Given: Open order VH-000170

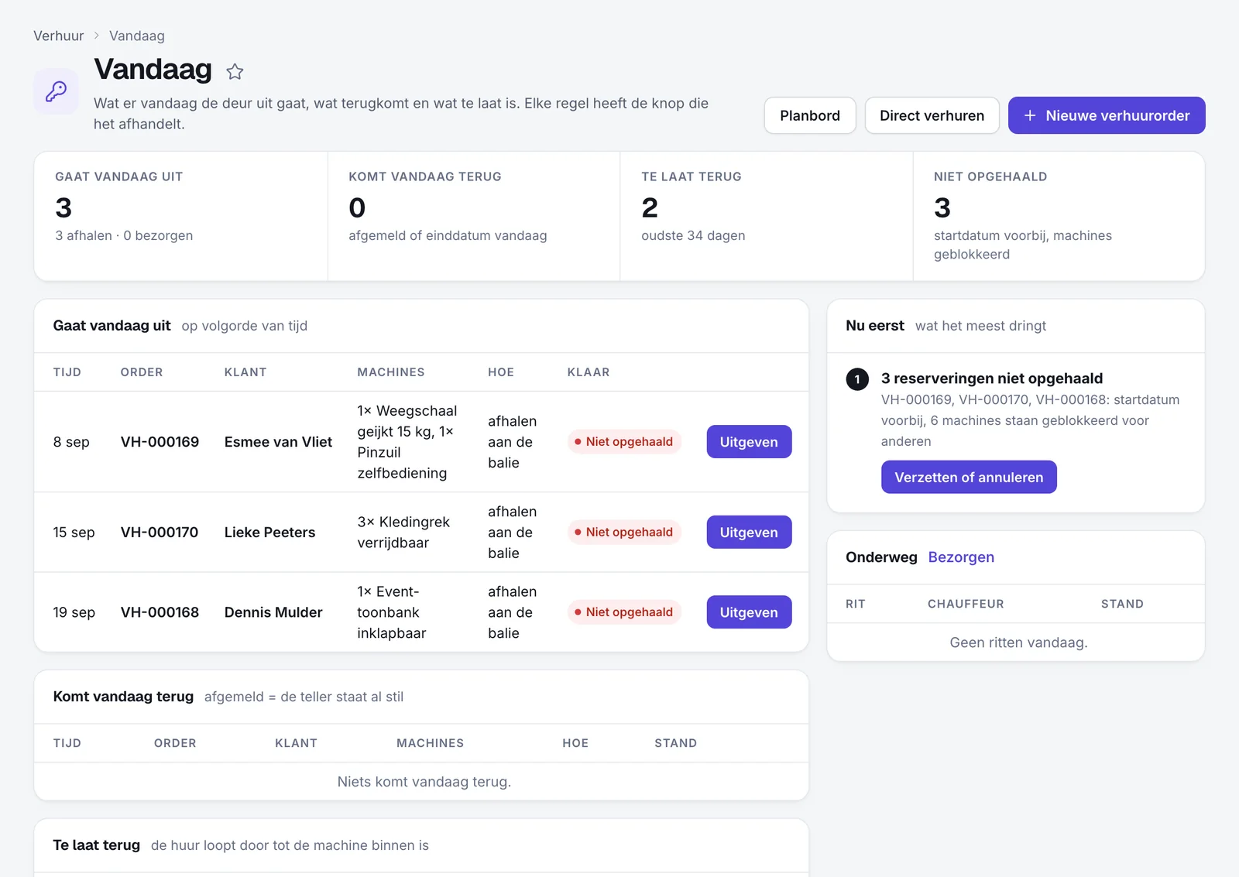Looking at the screenshot, I should (160, 533).
